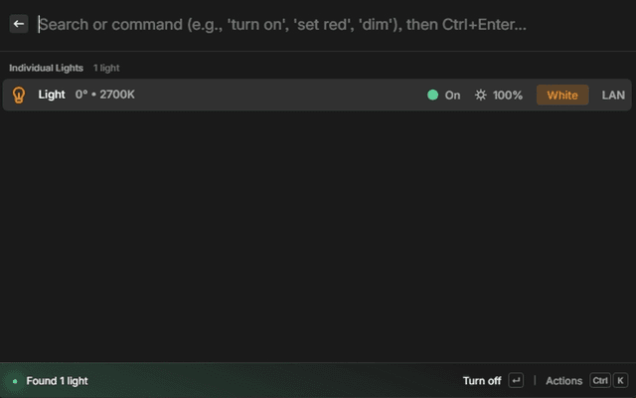This screenshot has height=398, width=636.
Task: Click the Enter key icon beside Turn off
Action: tap(516, 381)
